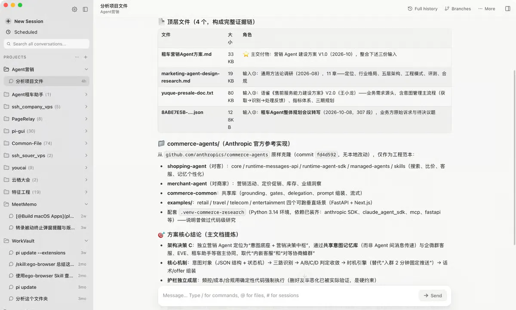Open the Branches menu
Viewport: 516px width, 310px height.
click(458, 9)
